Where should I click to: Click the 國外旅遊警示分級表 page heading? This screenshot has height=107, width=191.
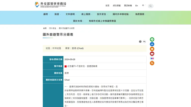click(58, 34)
